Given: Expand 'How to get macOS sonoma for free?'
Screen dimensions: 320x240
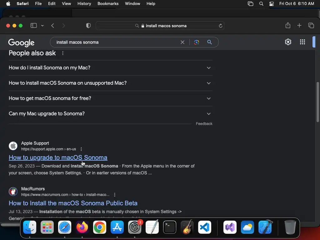Looking at the screenshot, I should tap(110, 98).
